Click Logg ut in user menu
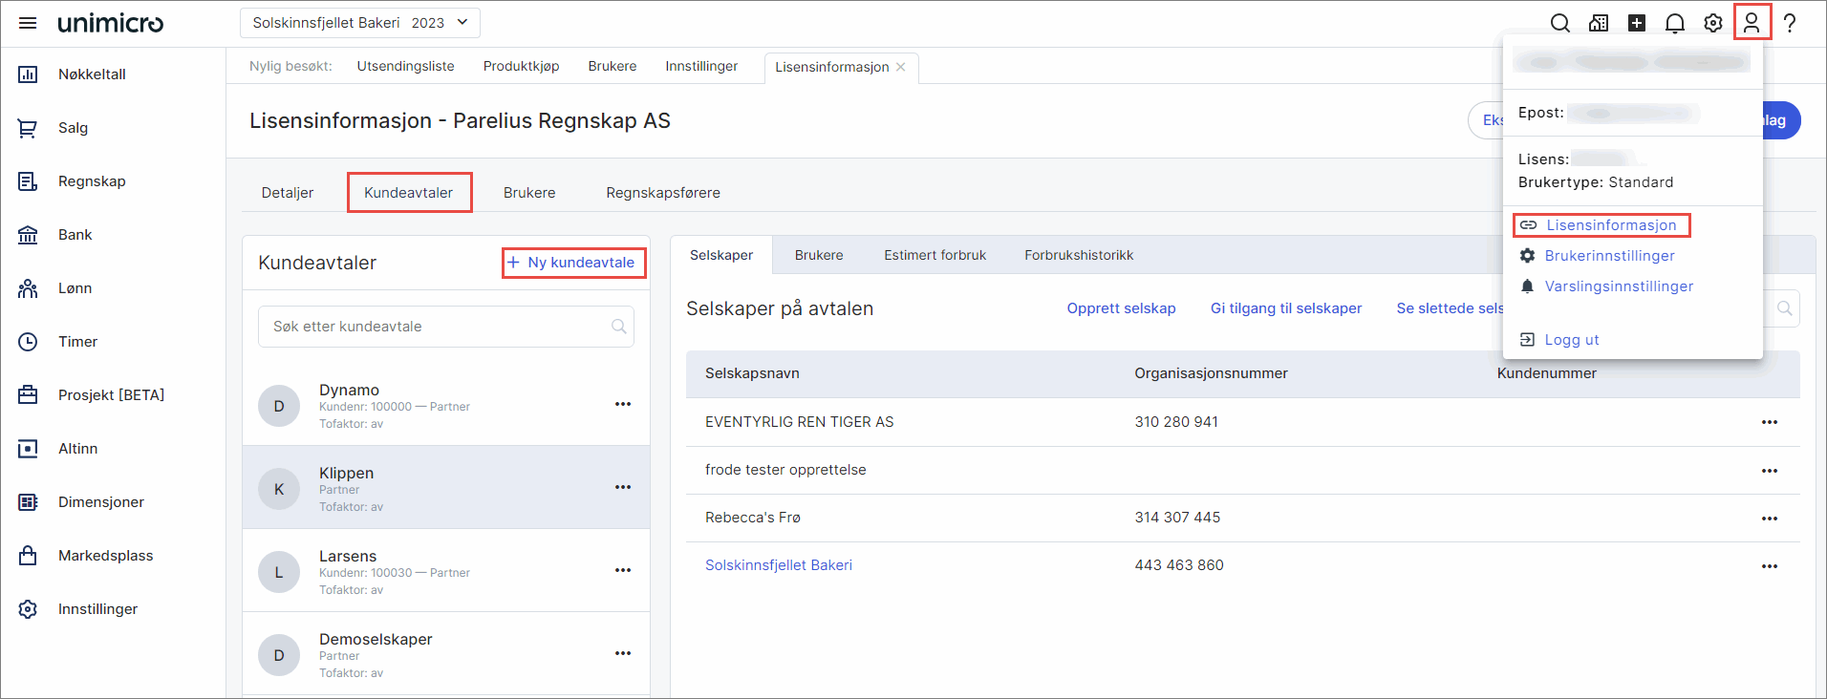The height and width of the screenshot is (699, 1827). [x=1571, y=340]
